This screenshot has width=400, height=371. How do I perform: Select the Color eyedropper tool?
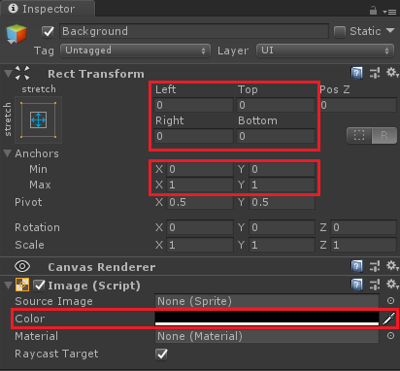388,319
